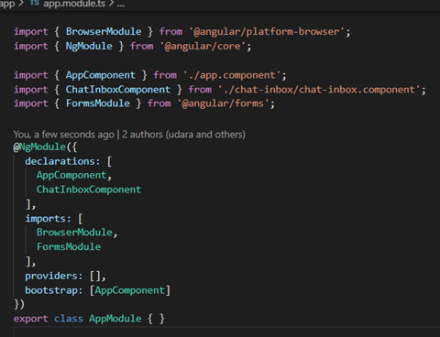Click NgModule in the '@angular/core' import line
This screenshot has height=337, width=440.
pyautogui.click(x=89, y=47)
